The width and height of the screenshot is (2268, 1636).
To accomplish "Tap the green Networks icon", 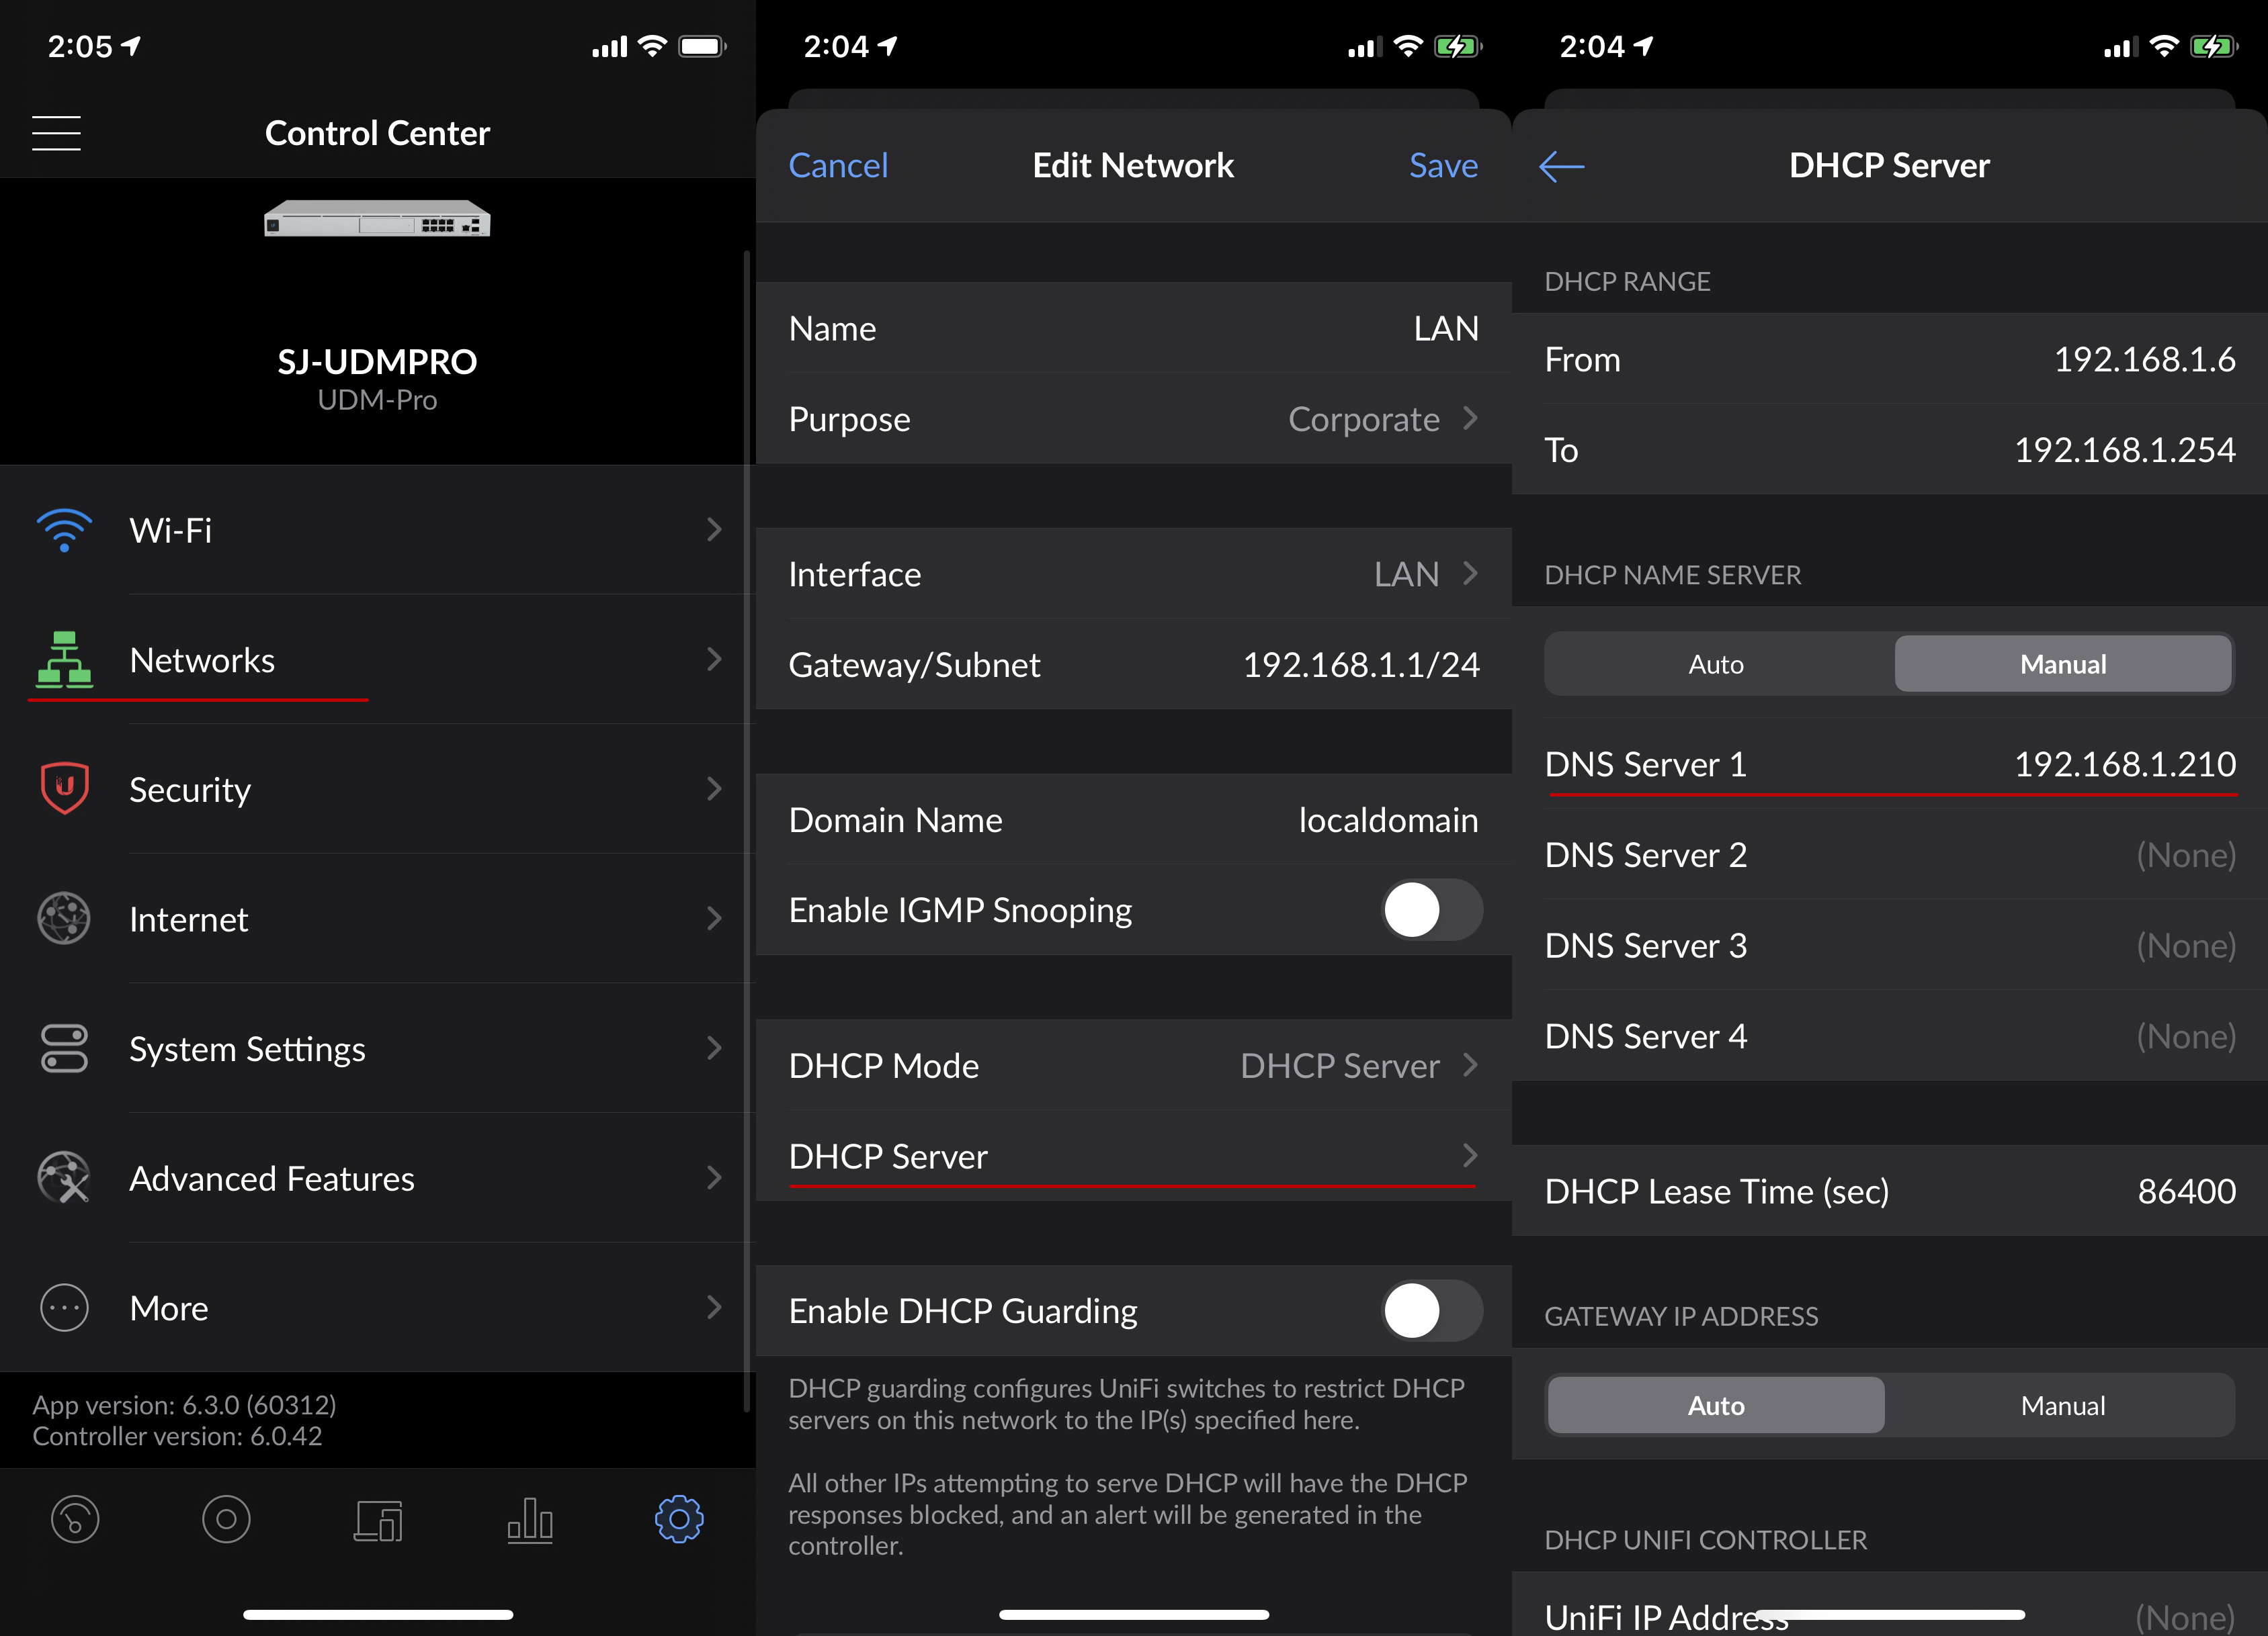I will tap(64, 660).
